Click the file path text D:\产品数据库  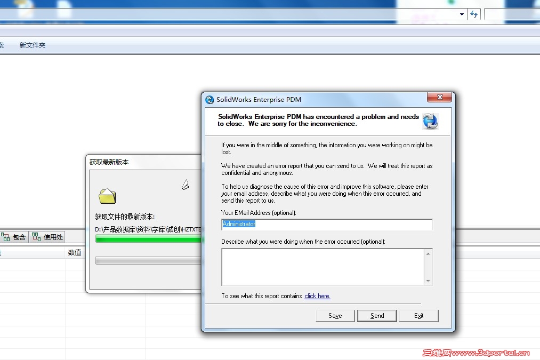148,229
